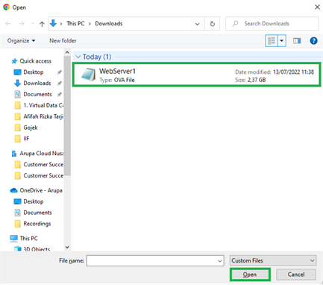
Task: Click the navigation pane scrollbar thumb
Action: click(x=67, y=116)
